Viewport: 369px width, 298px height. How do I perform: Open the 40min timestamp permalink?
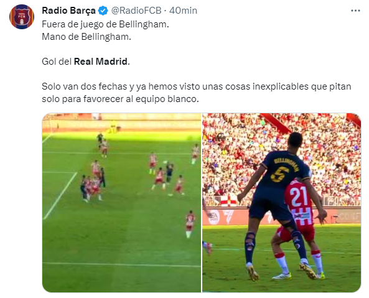tap(183, 11)
